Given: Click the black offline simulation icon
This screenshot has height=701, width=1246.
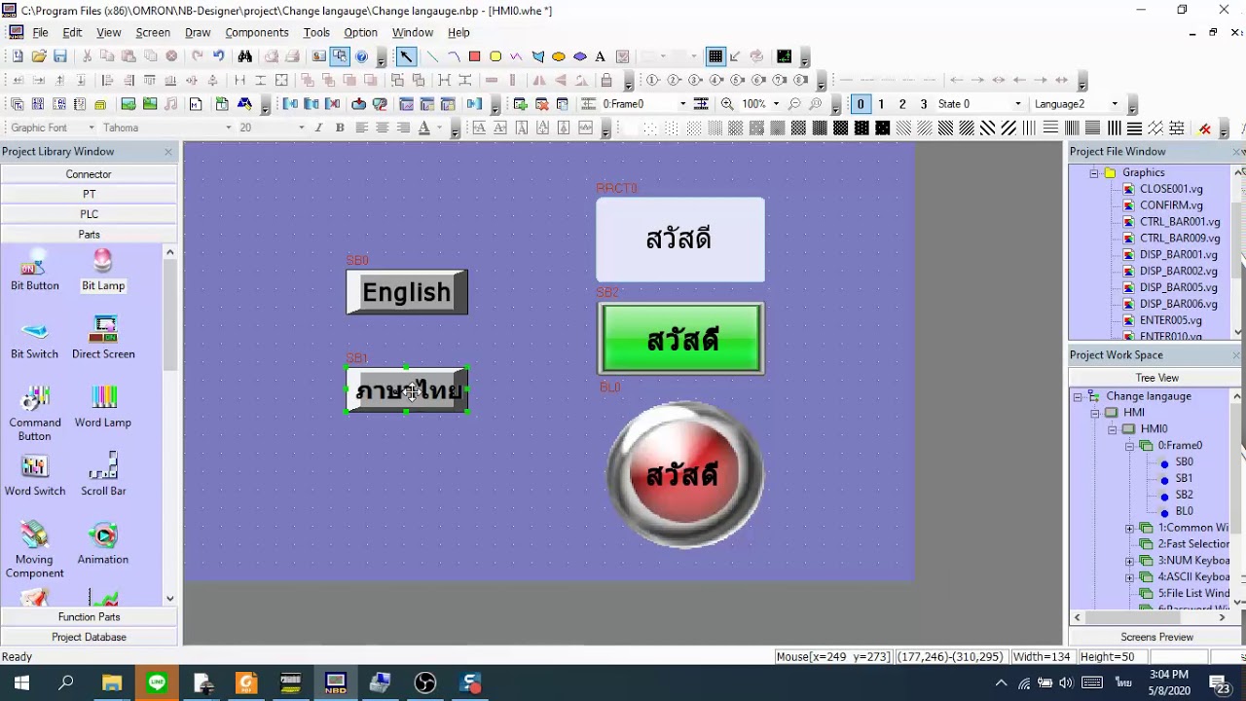Looking at the screenshot, I should pyautogui.click(x=784, y=56).
